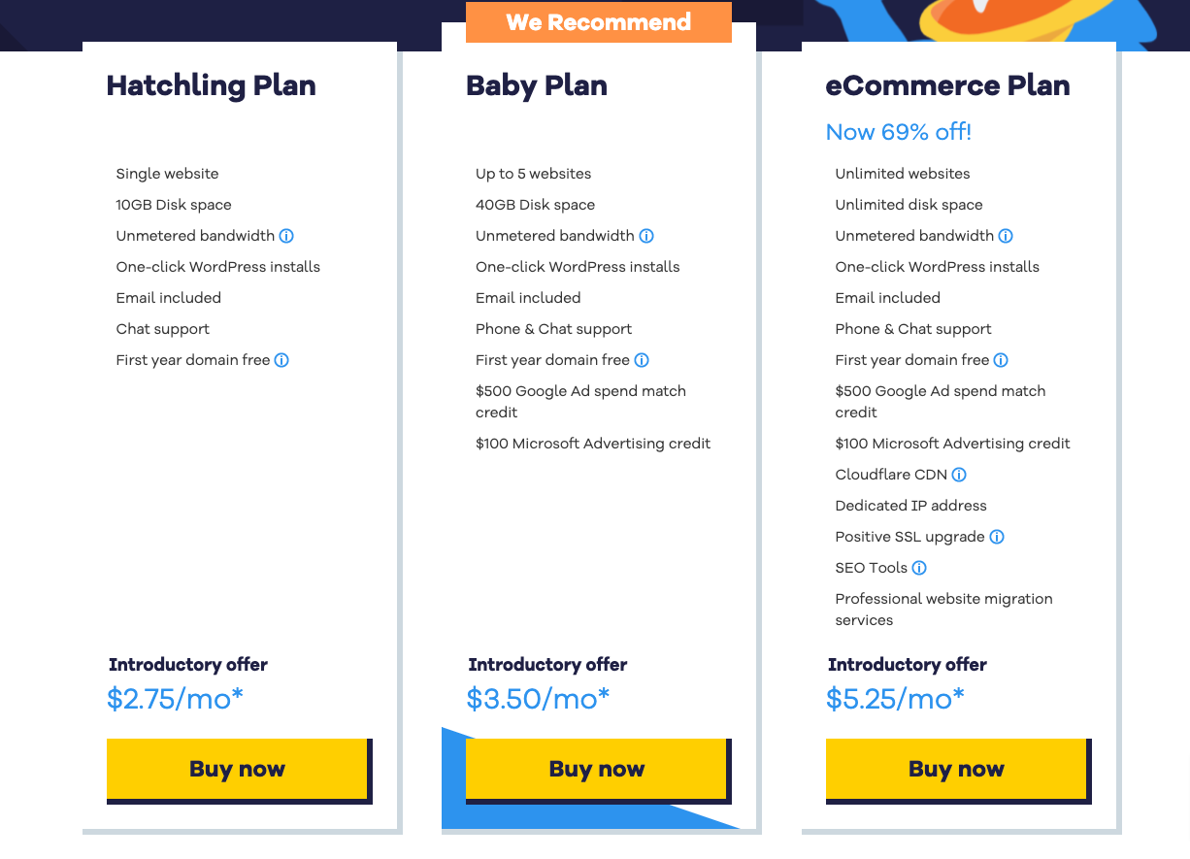Image resolution: width=1190 pixels, height=859 pixels.
Task: Click the info icon beside Hatchling's first year domain free
Action: [281, 359]
